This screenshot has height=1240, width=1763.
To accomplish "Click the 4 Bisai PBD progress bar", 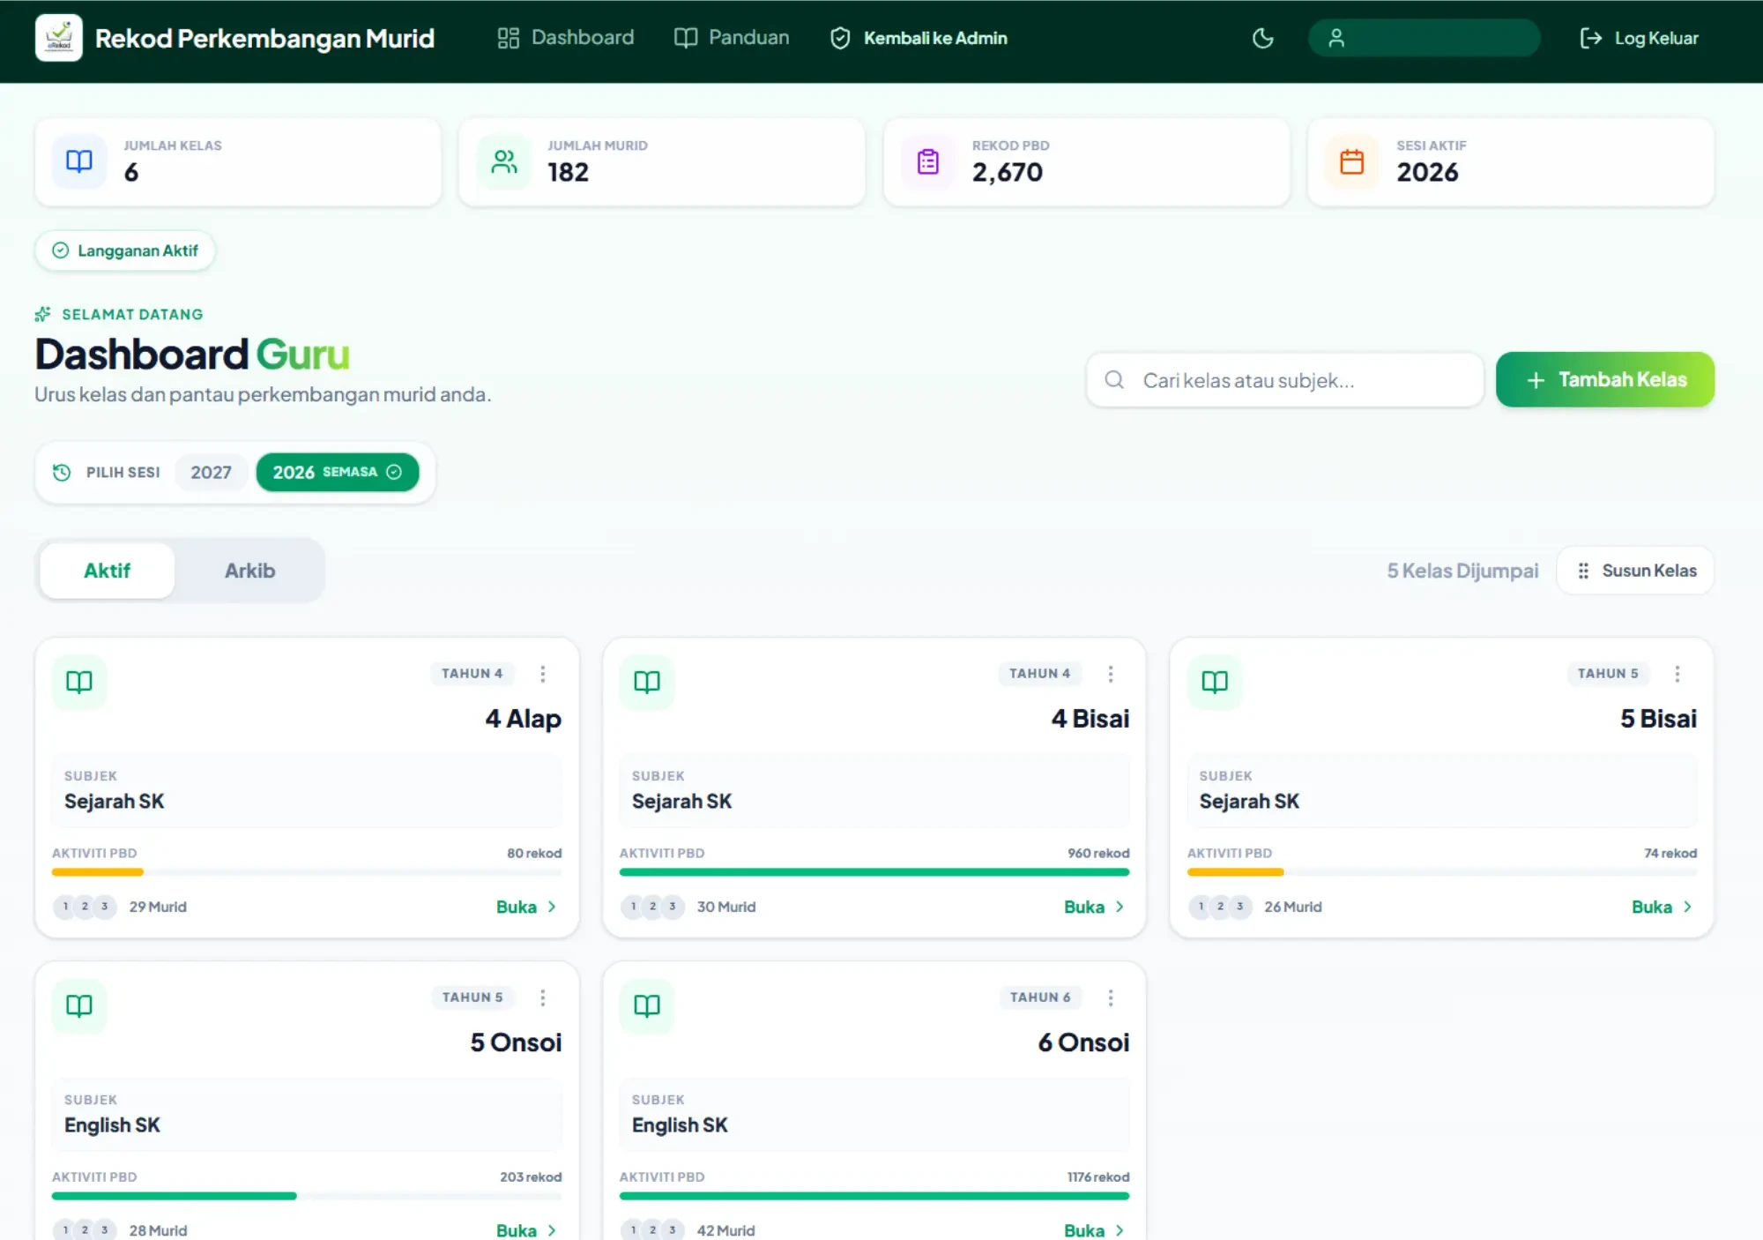I will coord(874,872).
